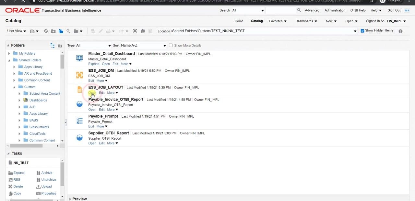Viewport: 415px width, 201px height.
Task: Click the Help question mark icon near Location
Action: pyautogui.click(x=400, y=31)
